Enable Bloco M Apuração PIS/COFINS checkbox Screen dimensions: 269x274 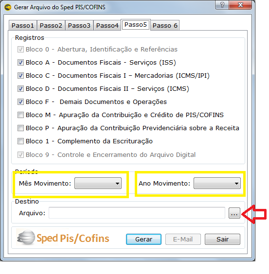pos(20,115)
